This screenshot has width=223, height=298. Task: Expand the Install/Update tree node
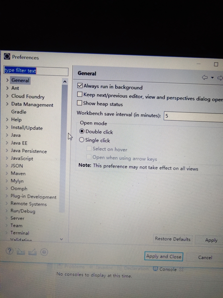pyautogui.click(x=7, y=127)
